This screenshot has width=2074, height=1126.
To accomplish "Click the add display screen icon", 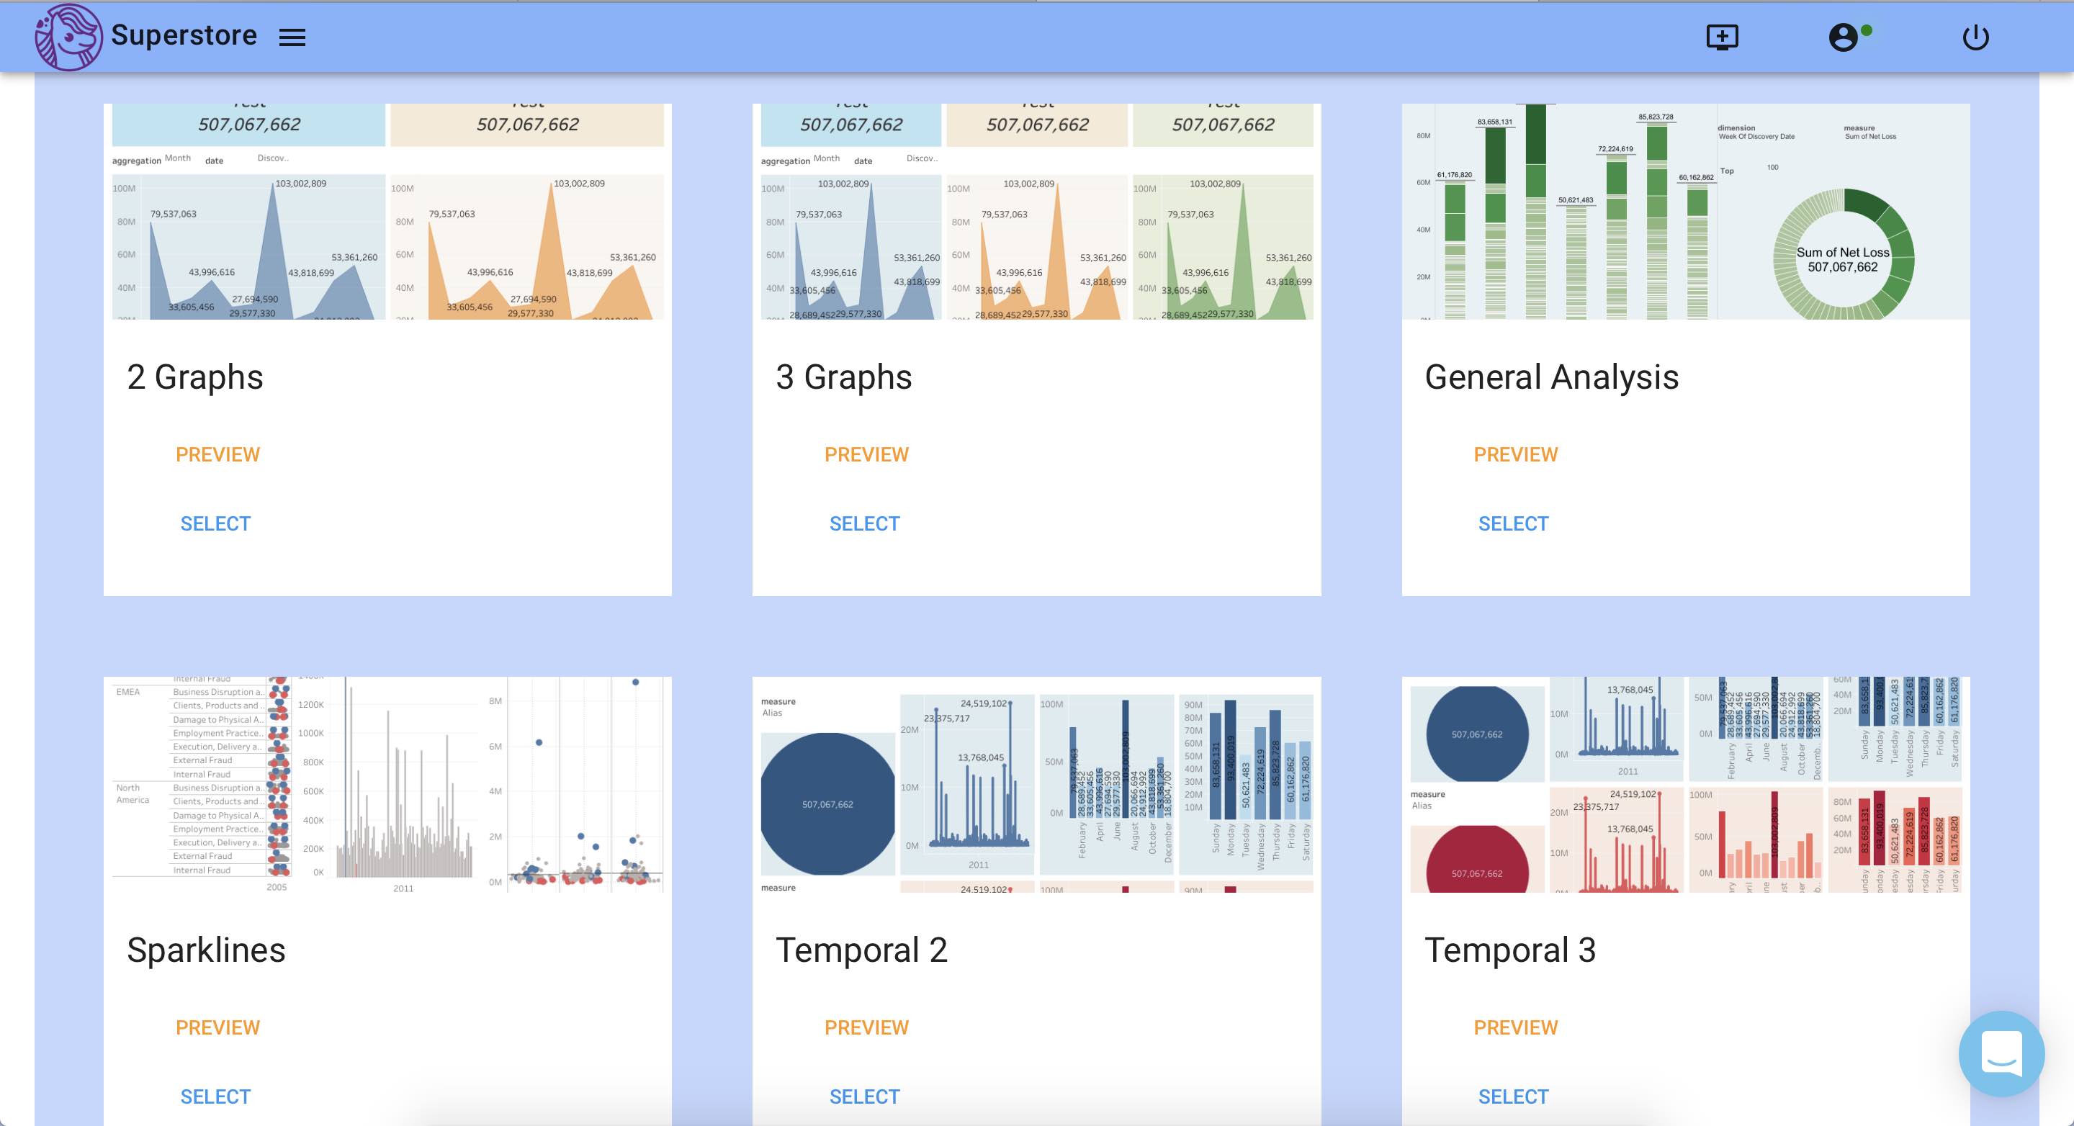I will pos(1722,37).
